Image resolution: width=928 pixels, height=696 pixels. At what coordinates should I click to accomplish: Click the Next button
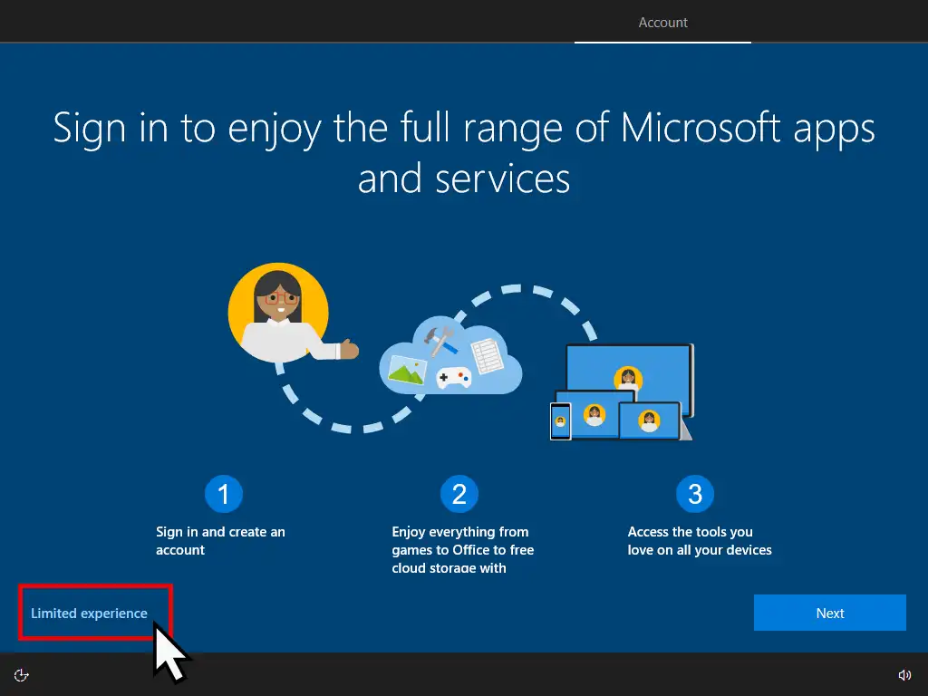tap(829, 613)
